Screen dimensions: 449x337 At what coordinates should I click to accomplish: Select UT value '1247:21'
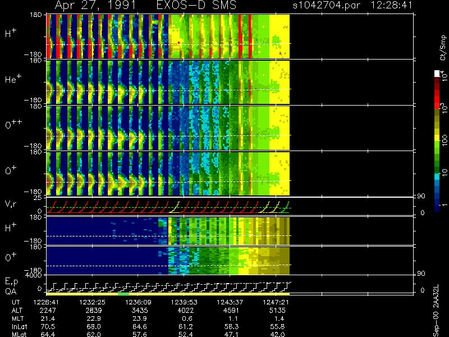[276, 302]
